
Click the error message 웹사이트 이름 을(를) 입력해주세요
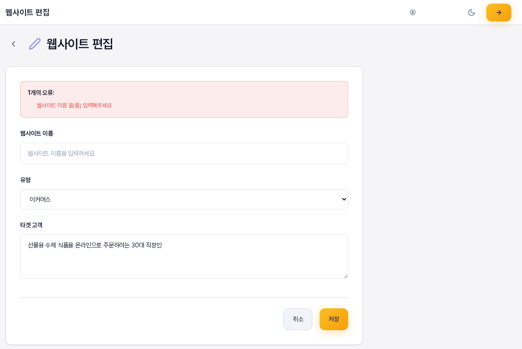[74, 105]
